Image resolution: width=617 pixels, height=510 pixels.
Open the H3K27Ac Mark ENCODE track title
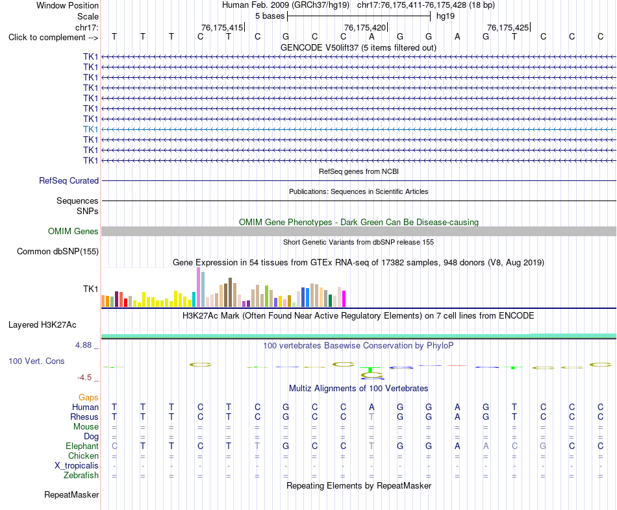tap(359, 316)
